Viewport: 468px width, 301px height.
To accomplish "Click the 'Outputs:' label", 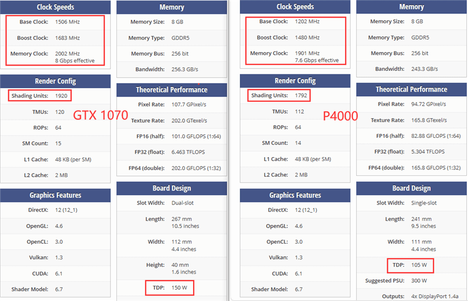I will (393, 296).
